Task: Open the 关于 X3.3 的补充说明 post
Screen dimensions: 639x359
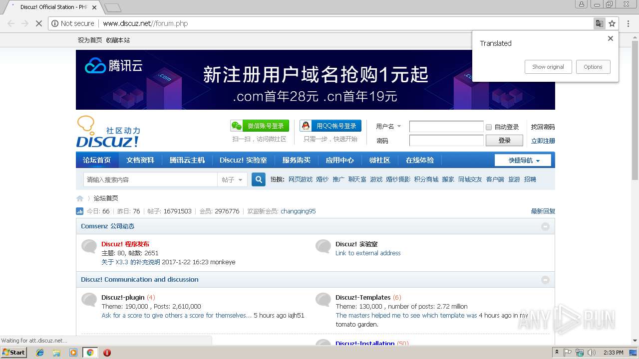Action: (x=131, y=262)
